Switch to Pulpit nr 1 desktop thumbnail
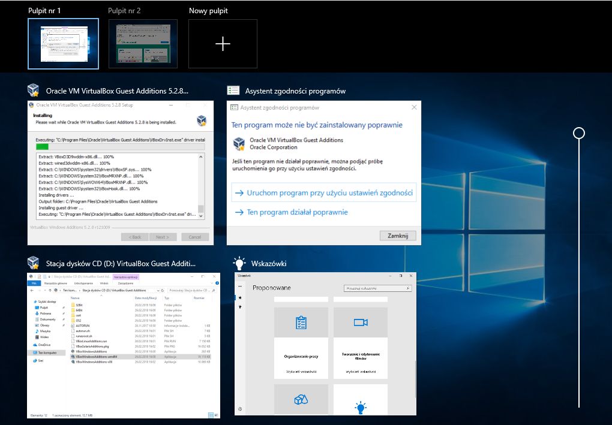Screen dimensions: 612x425 coord(63,44)
